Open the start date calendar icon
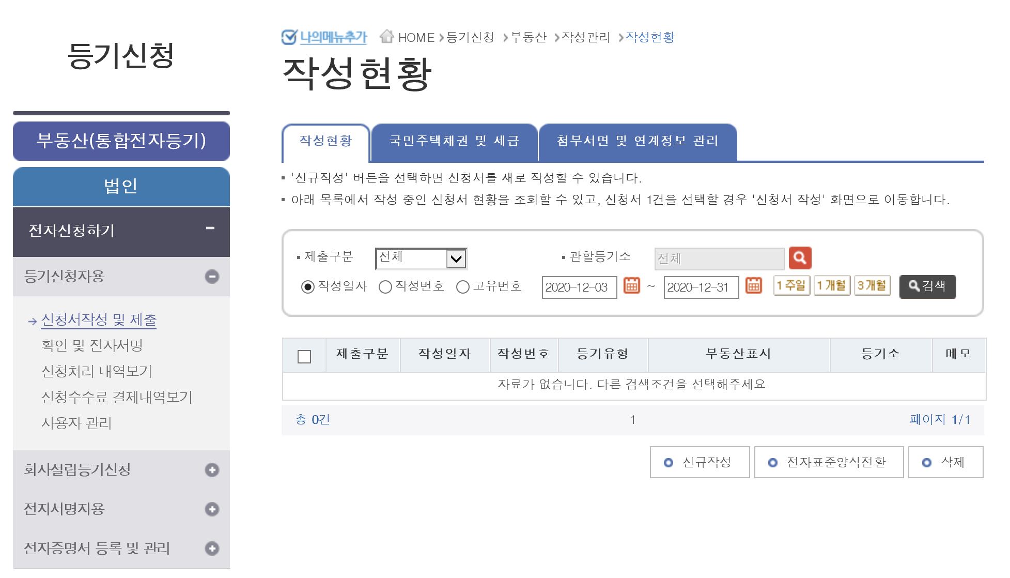Screen dimensions: 1010x578 pyautogui.click(x=631, y=286)
